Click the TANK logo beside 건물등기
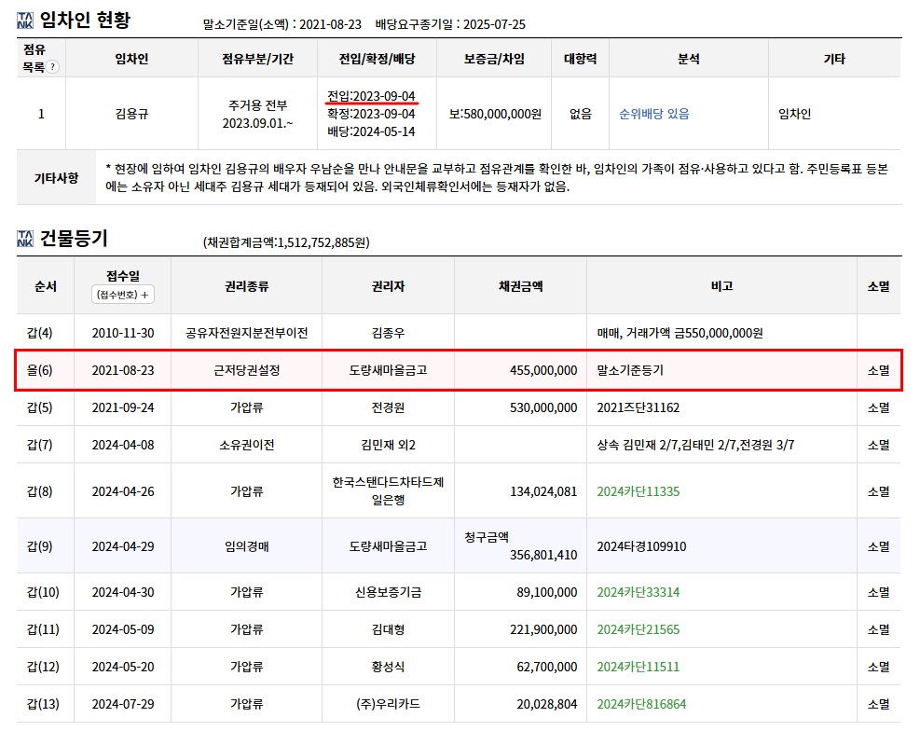This screenshot has width=920, height=731. click(x=24, y=239)
